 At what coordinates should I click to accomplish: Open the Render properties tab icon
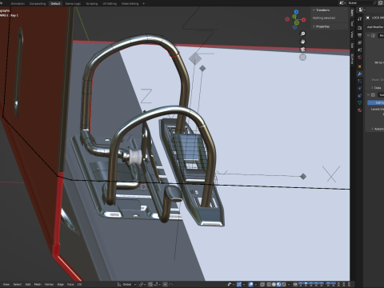click(360, 28)
